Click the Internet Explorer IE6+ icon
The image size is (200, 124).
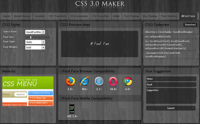tap(85, 81)
